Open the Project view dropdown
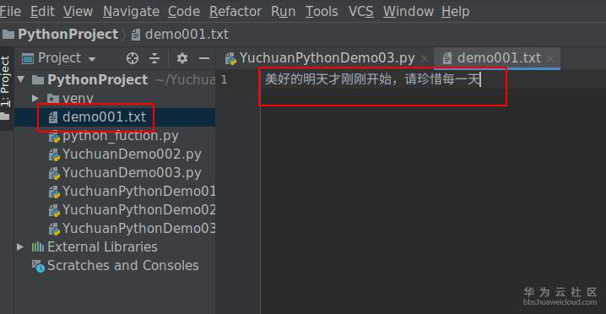606x314 pixels. point(59,58)
